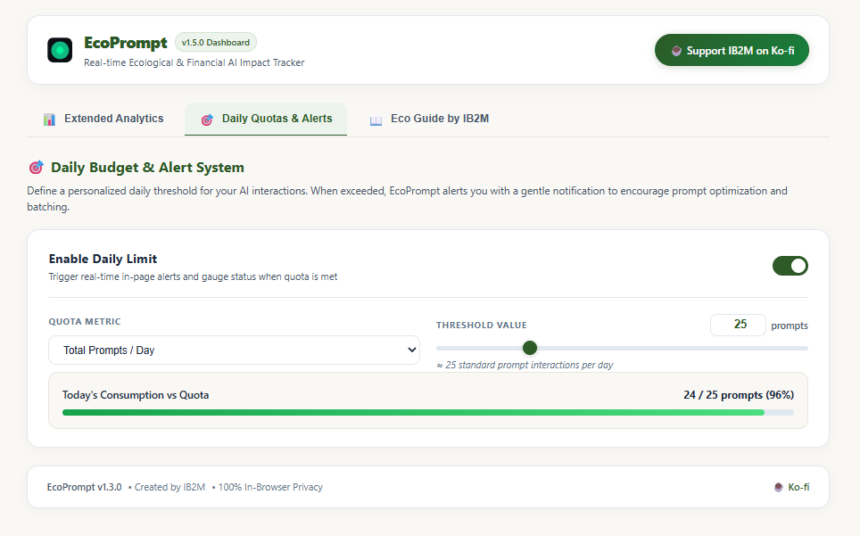Viewport: 860px width, 536px height.
Task: Click the threshold value slider handle
Action: tap(530, 348)
